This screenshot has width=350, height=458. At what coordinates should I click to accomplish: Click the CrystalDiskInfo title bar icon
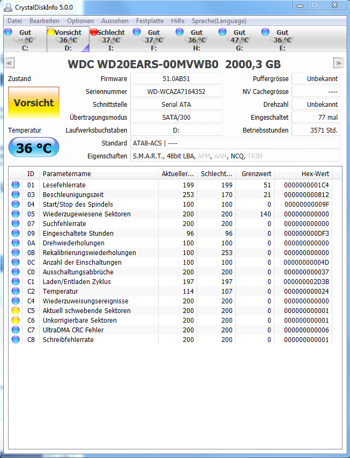coord(8,8)
